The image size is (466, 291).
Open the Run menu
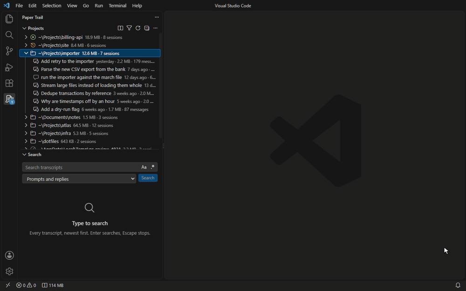pyautogui.click(x=99, y=6)
